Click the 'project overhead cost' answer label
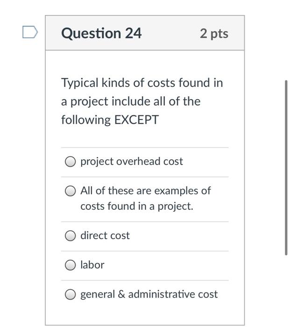288x327 pixels. pyautogui.click(x=132, y=162)
